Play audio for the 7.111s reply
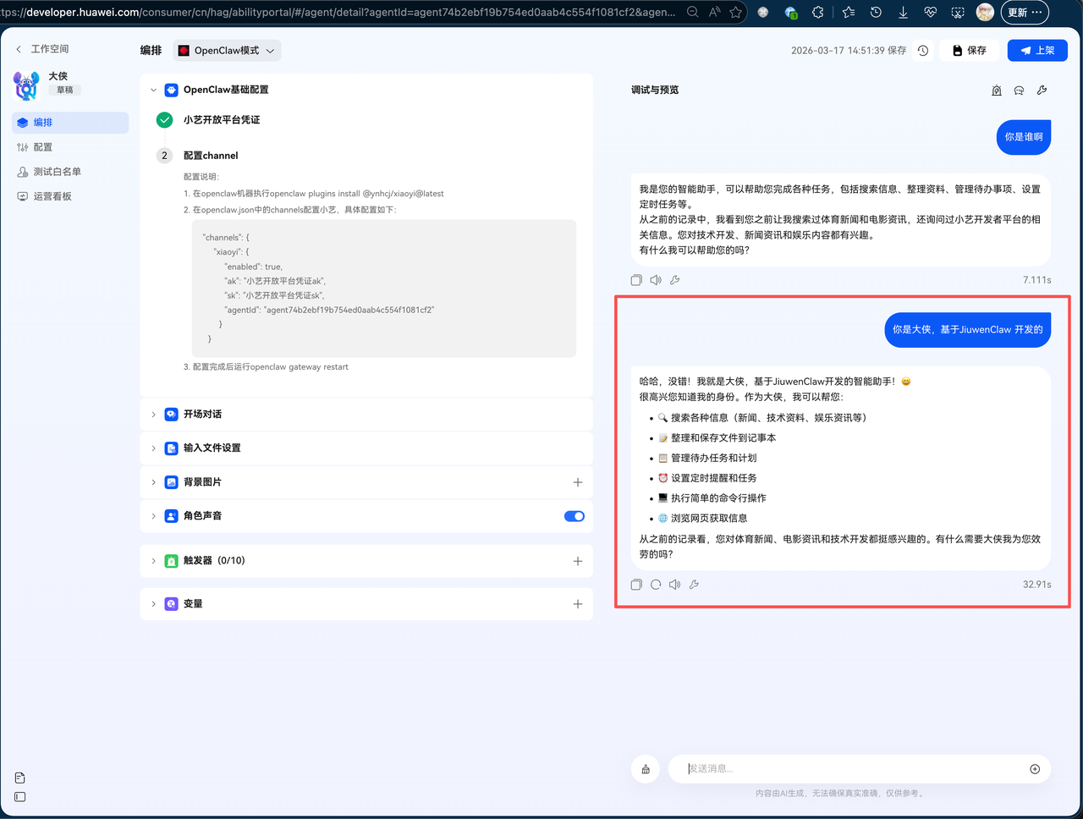 tap(656, 280)
